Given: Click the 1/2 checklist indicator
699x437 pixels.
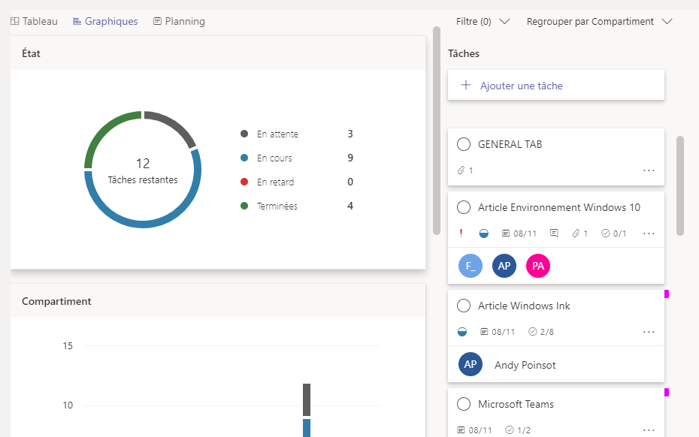Looking at the screenshot, I should coord(518,430).
